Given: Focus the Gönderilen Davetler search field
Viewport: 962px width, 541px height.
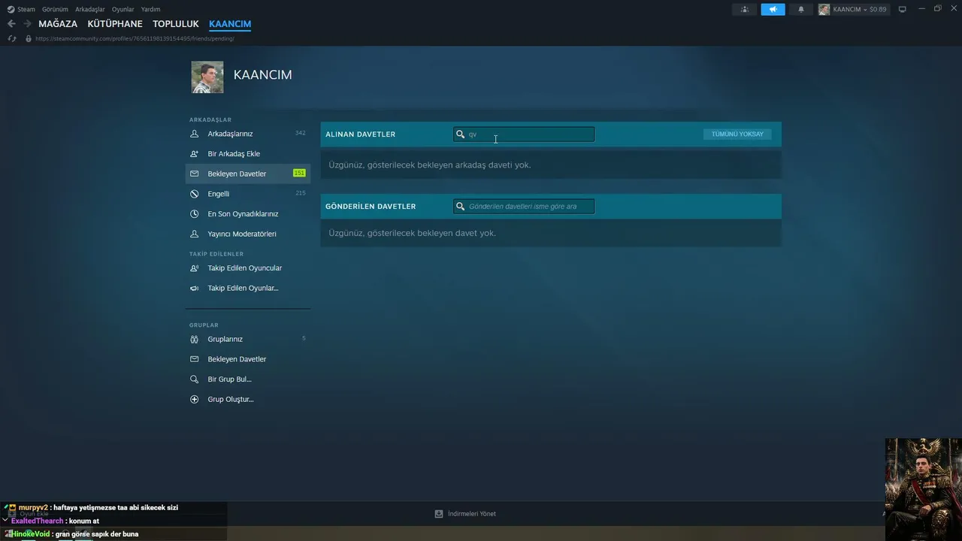Looking at the screenshot, I should click(x=524, y=206).
